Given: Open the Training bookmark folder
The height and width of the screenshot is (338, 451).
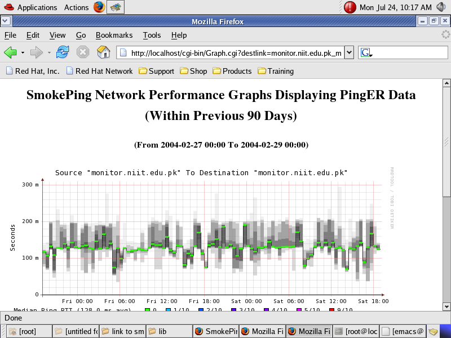Looking at the screenshot, I should 276,71.
